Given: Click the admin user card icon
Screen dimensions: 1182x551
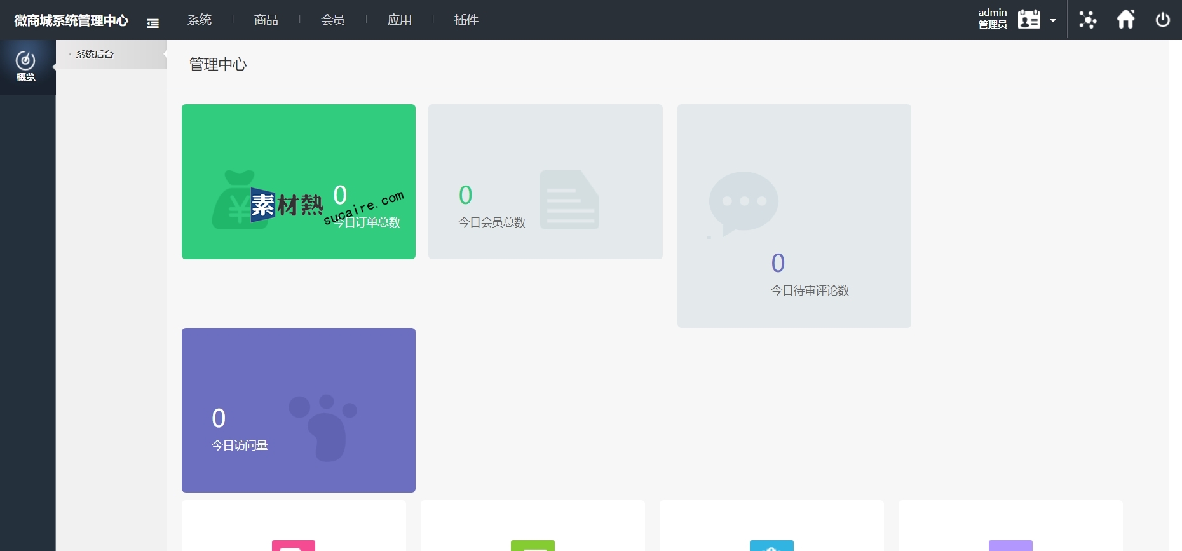Looking at the screenshot, I should [x=1029, y=19].
